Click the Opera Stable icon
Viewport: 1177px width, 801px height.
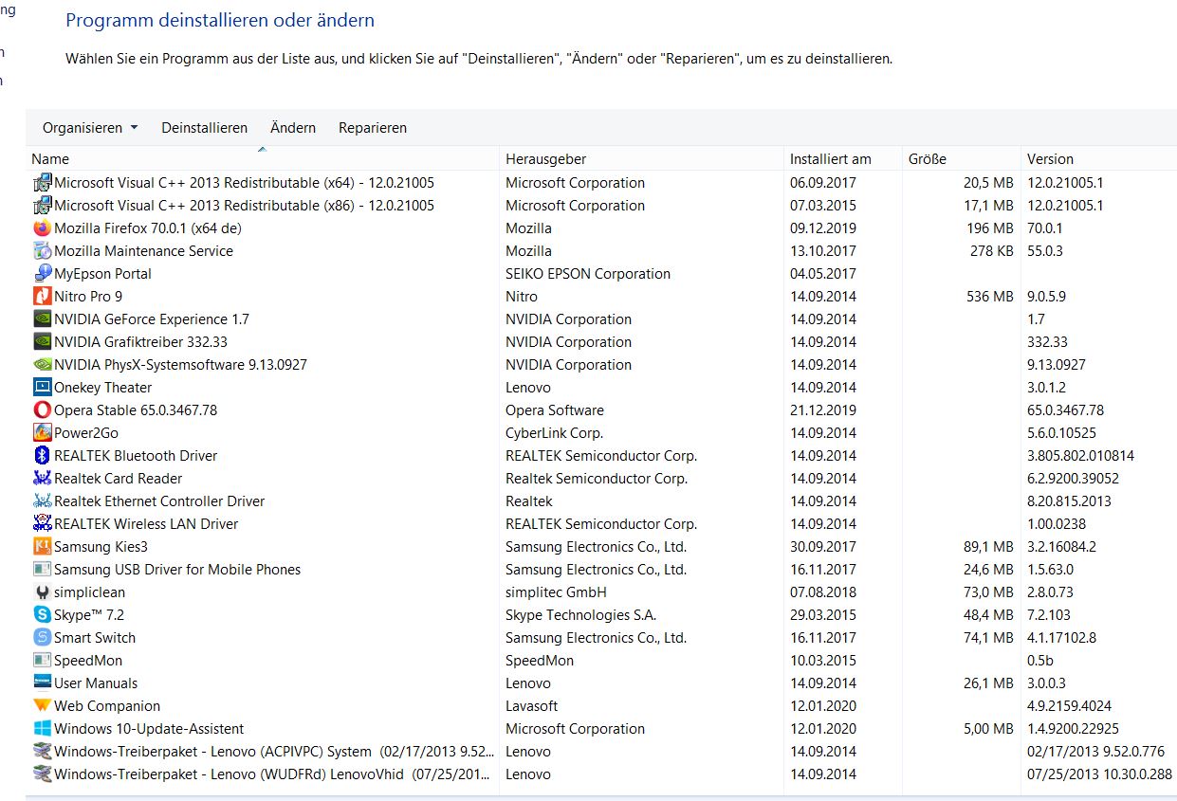click(x=42, y=410)
